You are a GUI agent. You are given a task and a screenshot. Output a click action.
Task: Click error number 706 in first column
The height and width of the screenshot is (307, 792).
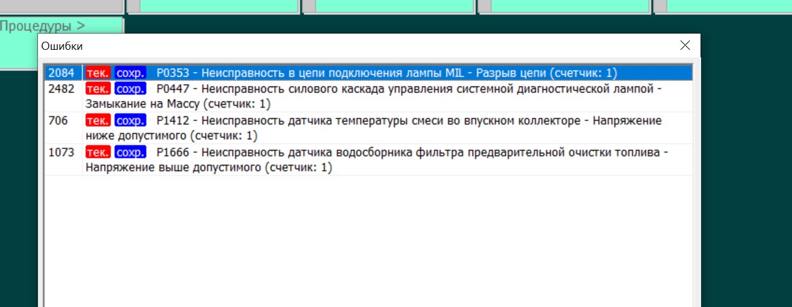pos(57,120)
